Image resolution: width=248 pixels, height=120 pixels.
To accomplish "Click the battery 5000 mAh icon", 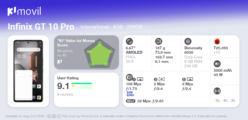I will pyautogui.click(x=217, y=64).
